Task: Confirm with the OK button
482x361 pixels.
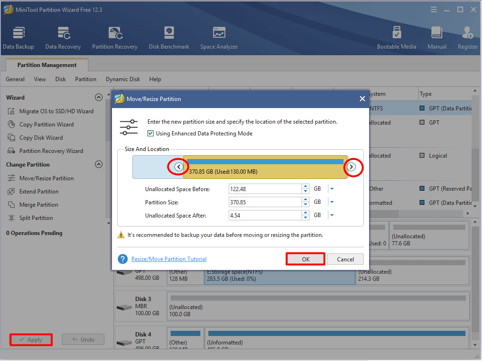Action: (306, 259)
